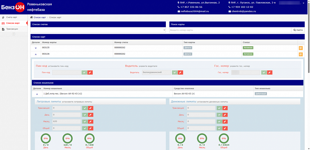Collapse details for card 003136

pyautogui.click(x=36, y=54)
